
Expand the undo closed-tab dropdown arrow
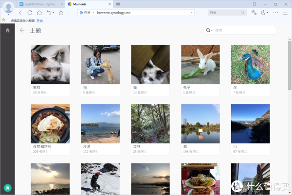tap(53, 13)
